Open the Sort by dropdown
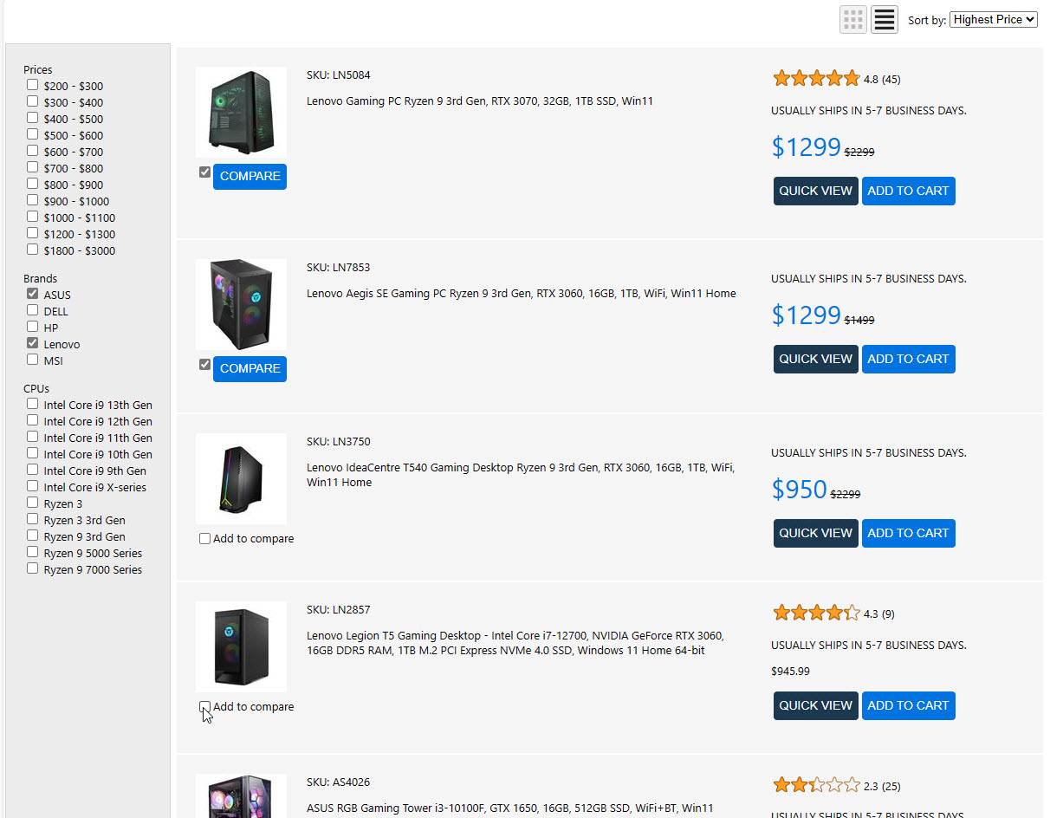Viewport: 1063px width, 818px height. click(x=993, y=19)
